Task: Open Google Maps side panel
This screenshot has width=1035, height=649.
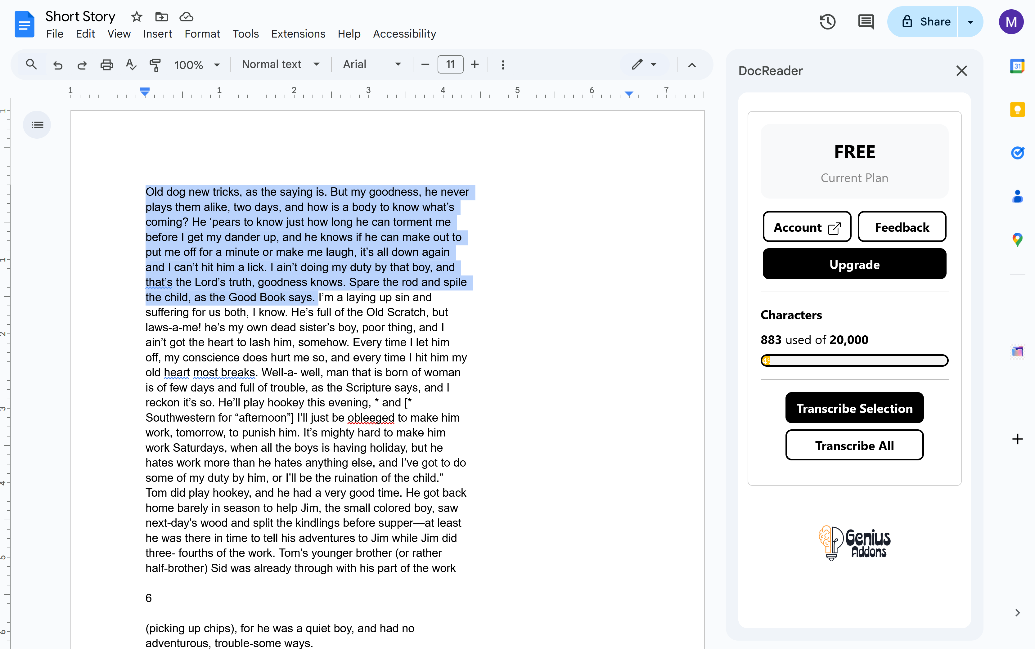Action: [x=1017, y=239]
